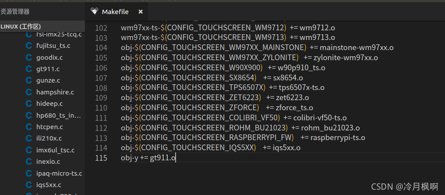The height and width of the screenshot is (195, 445).
Task: Open htcpen.c in the explorer
Action: pyautogui.click(x=50, y=127)
